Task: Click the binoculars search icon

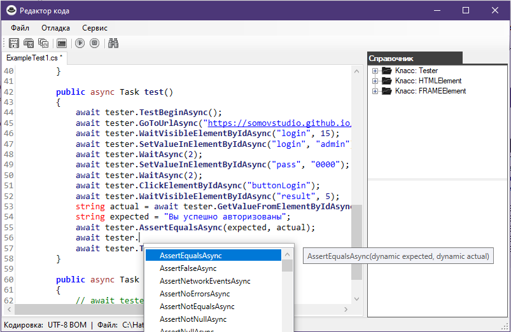Action: (114, 43)
